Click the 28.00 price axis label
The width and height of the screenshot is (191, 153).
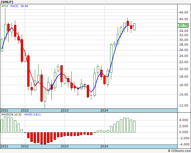184,45
